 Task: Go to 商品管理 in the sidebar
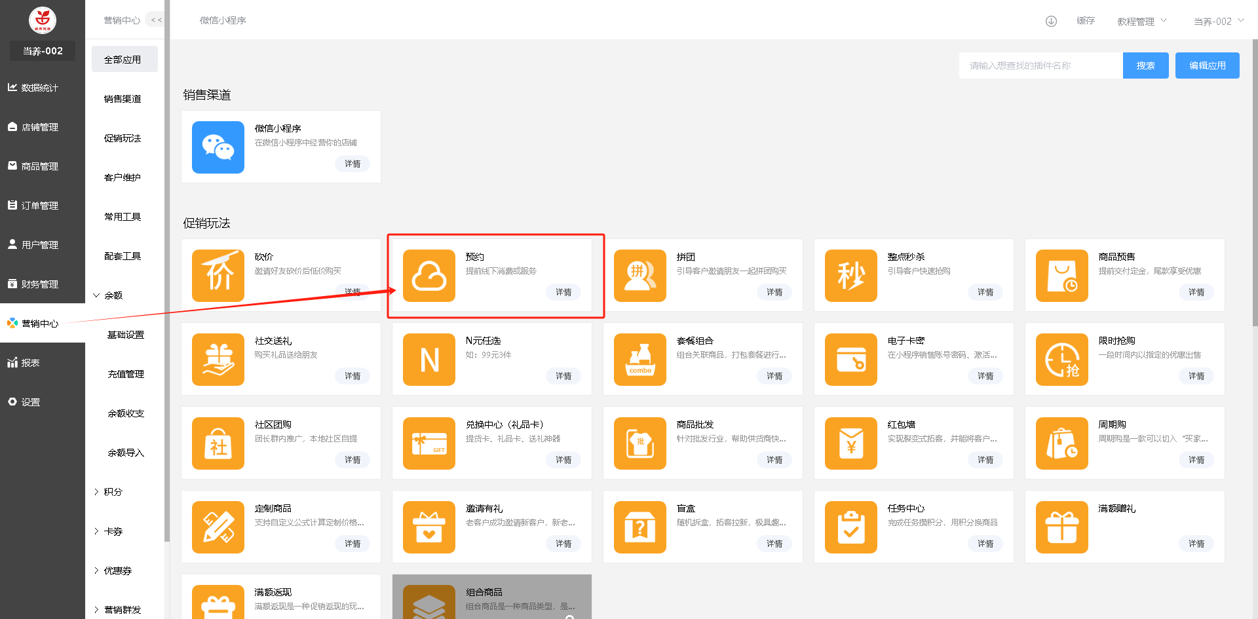tap(39, 166)
